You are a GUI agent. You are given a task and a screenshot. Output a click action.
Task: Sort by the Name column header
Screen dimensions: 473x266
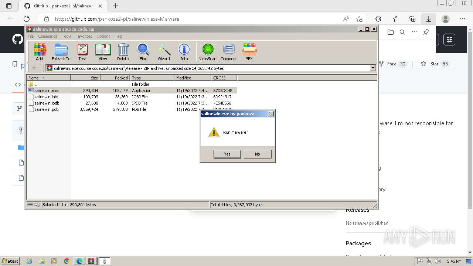[49, 78]
